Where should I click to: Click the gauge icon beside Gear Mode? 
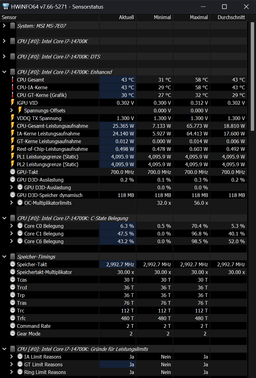pos(13,334)
